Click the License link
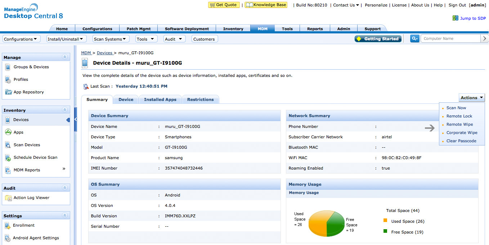 (x=399, y=5)
